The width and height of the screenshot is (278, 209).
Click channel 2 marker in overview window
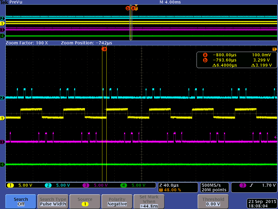tap(2, 19)
